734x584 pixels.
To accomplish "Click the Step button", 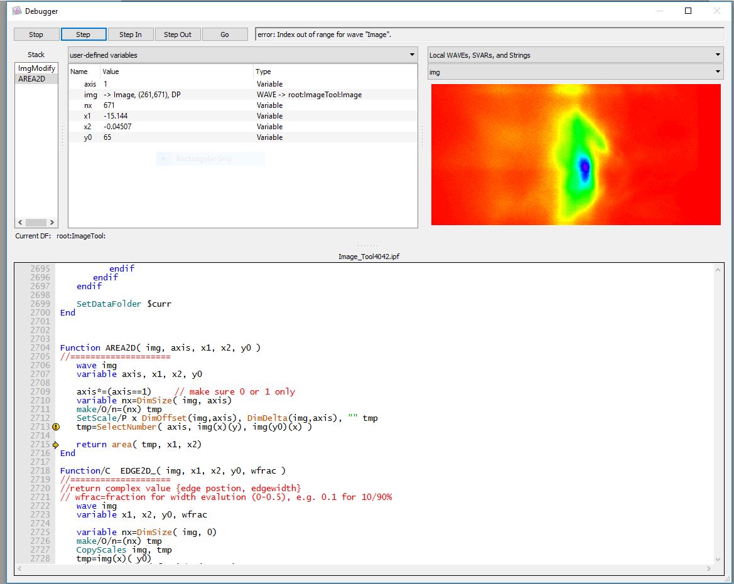I will point(84,35).
